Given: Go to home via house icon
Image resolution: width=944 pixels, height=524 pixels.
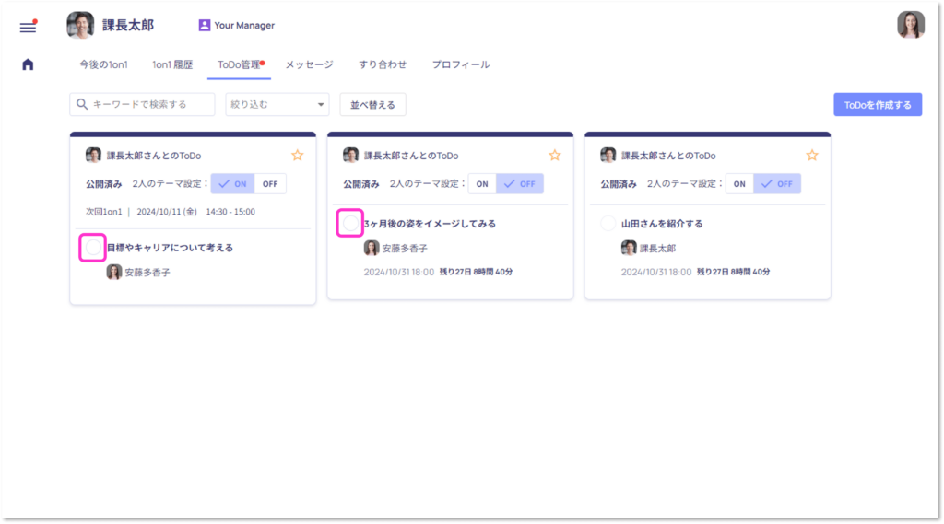Looking at the screenshot, I should click(x=28, y=64).
